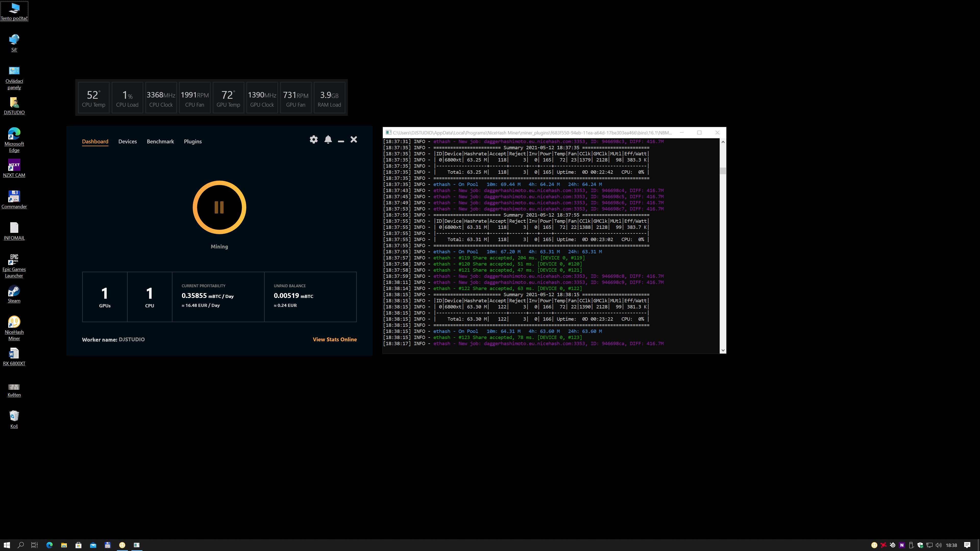Screen dimensions: 980x551
Task: Select the Květen desktop item
Action: 14,390
